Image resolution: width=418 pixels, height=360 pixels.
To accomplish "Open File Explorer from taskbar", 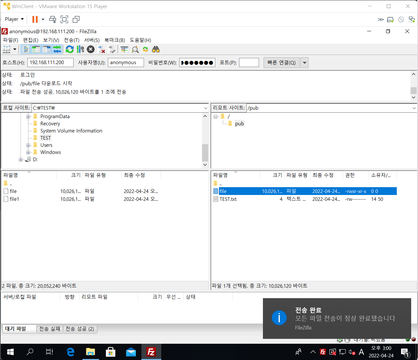I will (x=90, y=352).
